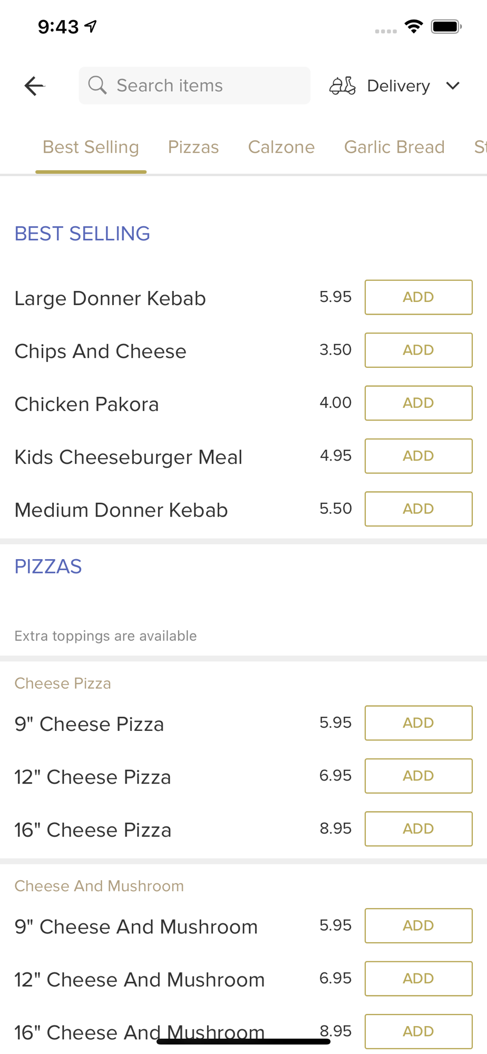This screenshot has height=1054, width=487.
Task: Select the Best Selling tab
Action: click(91, 147)
